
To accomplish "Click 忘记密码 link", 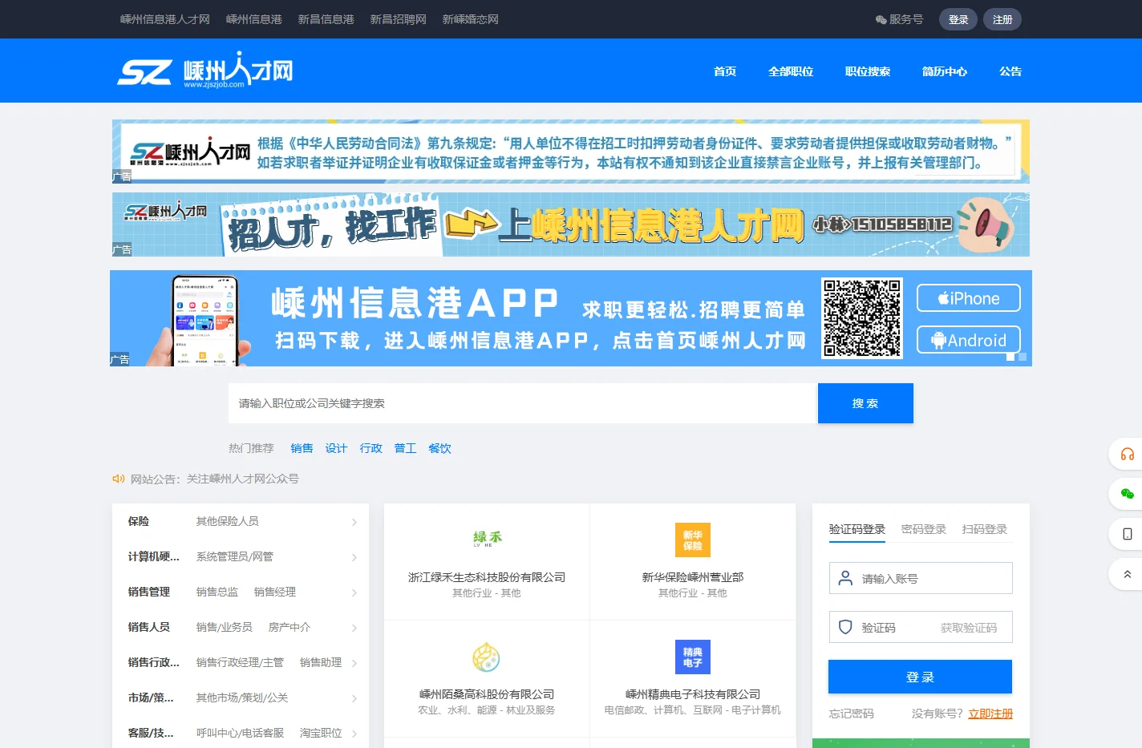I will [852, 714].
